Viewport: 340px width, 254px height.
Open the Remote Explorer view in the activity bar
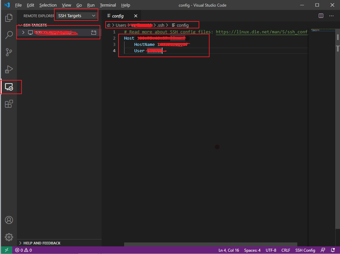point(9,87)
